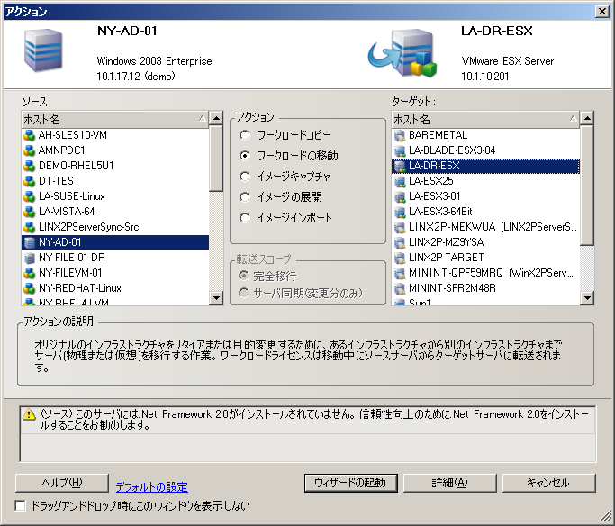Click the LA-SUSE-Linux workload icon
615x526 pixels.
[29, 196]
